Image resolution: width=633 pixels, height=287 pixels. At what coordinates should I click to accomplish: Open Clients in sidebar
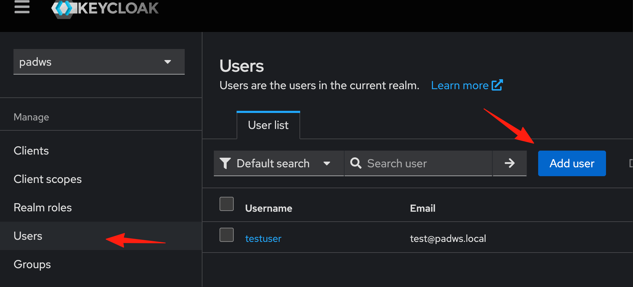[x=31, y=151]
